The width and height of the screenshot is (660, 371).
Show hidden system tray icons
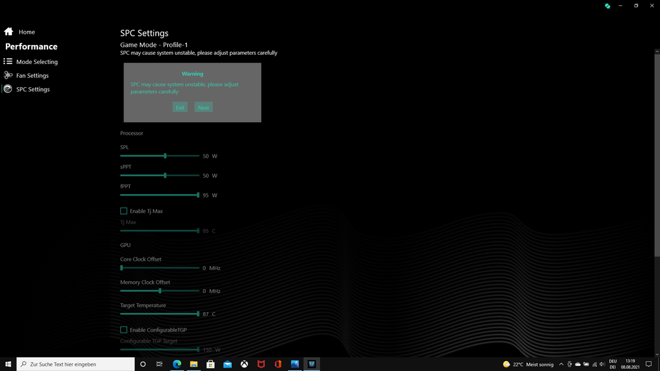tap(561, 364)
